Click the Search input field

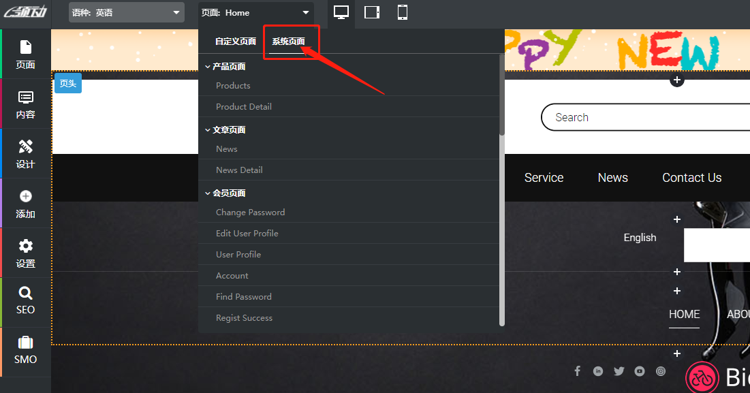click(x=640, y=117)
